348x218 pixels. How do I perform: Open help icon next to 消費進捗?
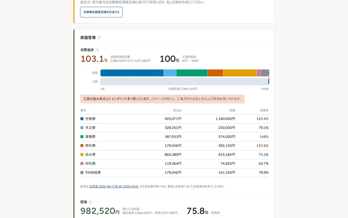click(x=97, y=50)
